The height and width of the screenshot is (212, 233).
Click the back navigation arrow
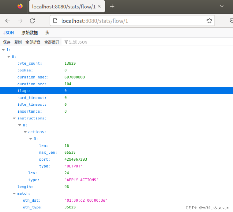[8, 21]
